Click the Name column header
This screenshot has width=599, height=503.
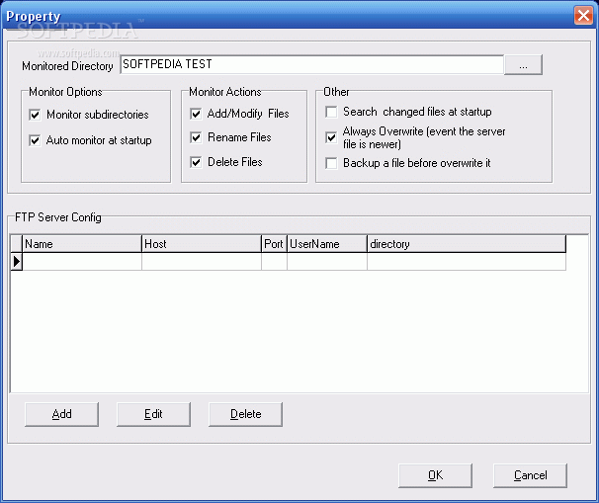[82, 244]
